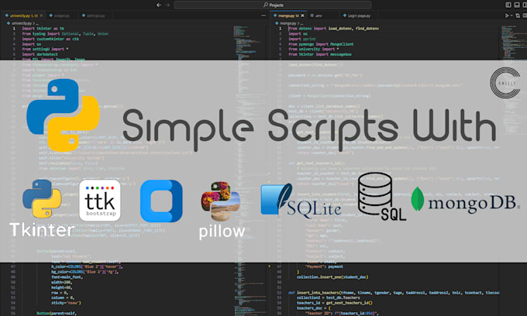The width and height of the screenshot is (527, 316).
Task: Click the magnifier icon in the Projects search bar
Action: pyautogui.click(x=266, y=5)
